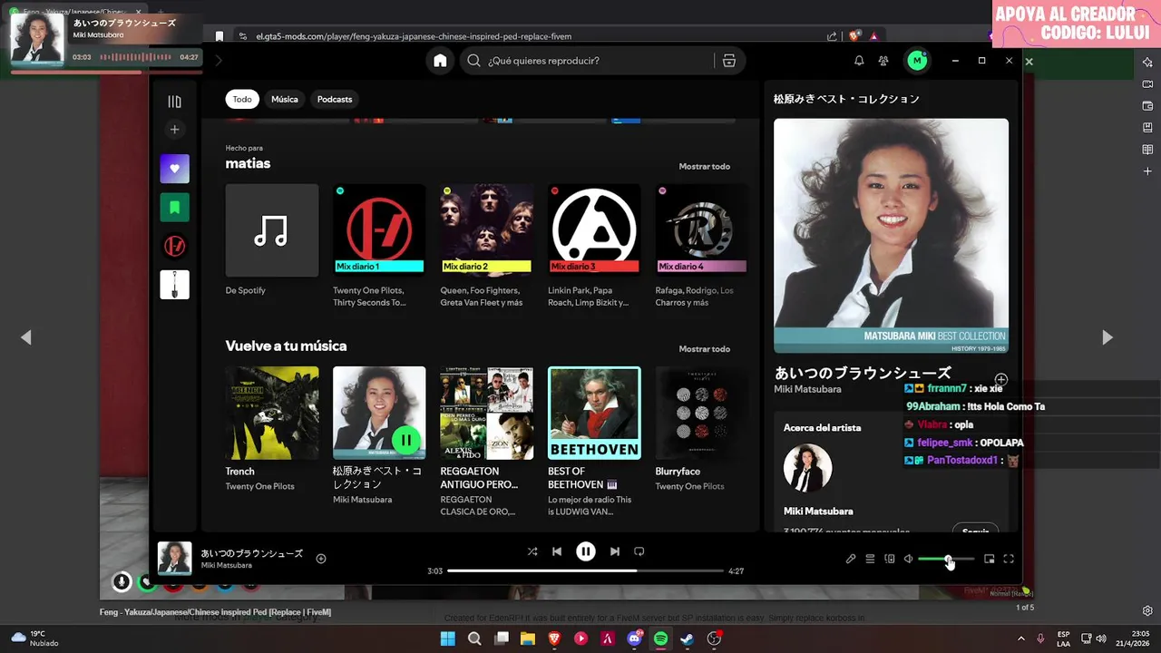Viewport: 1161px width, 653px height.
Task: Open the Browse icon in search bar
Action: pyautogui.click(x=728, y=61)
